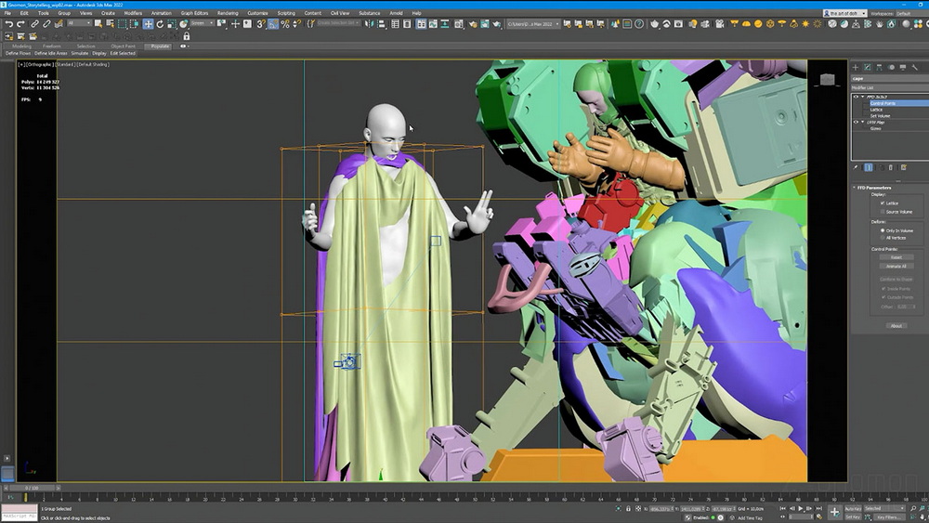Open the Utilities wrench icon
This screenshot has height=523, width=929.
coord(914,67)
